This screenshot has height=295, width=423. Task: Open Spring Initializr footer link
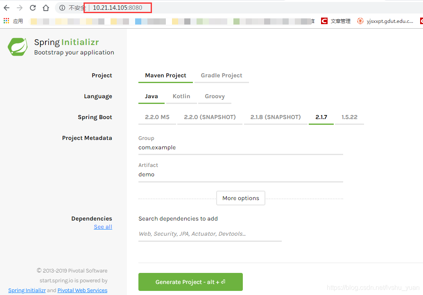(27, 290)
